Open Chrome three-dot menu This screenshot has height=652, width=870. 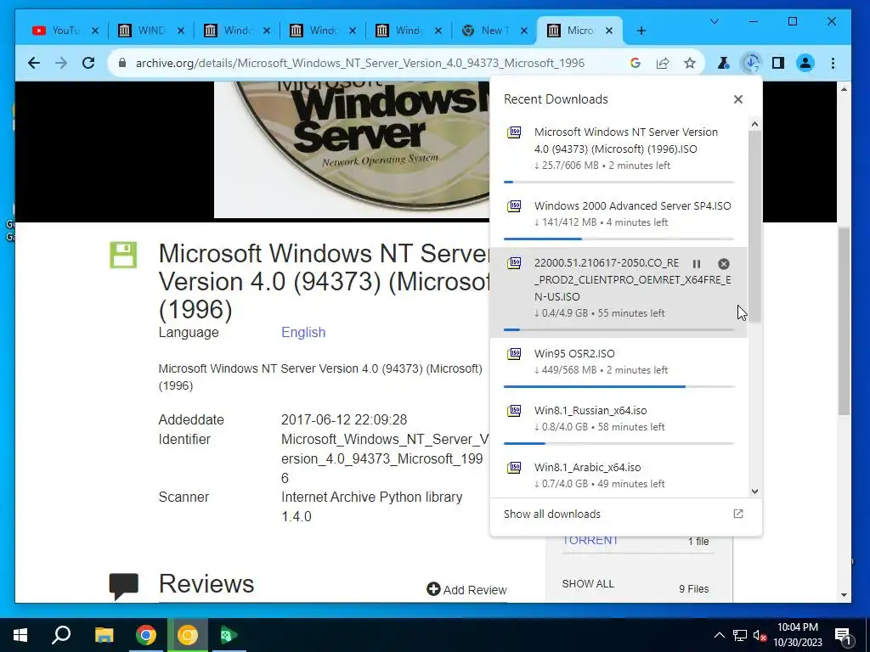833,63
